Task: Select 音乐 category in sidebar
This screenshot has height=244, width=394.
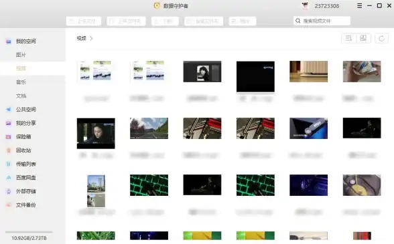Action: coord(21,82)
